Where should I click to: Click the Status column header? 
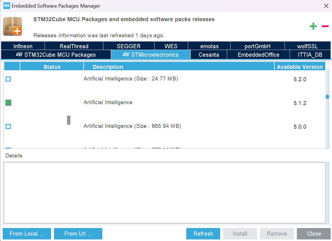[52, 67]
